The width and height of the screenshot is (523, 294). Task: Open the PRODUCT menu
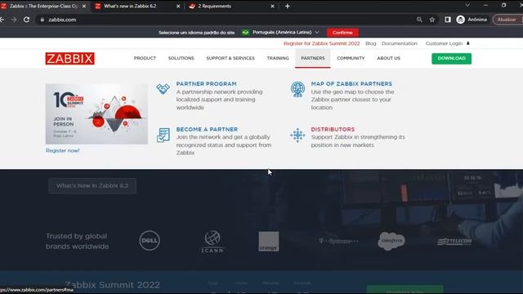coord(145,58)
